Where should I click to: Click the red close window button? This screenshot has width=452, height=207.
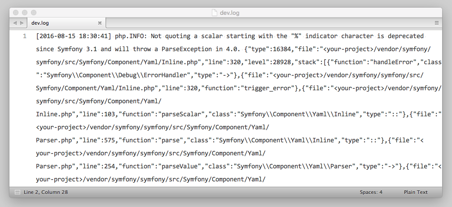point(16,13)
